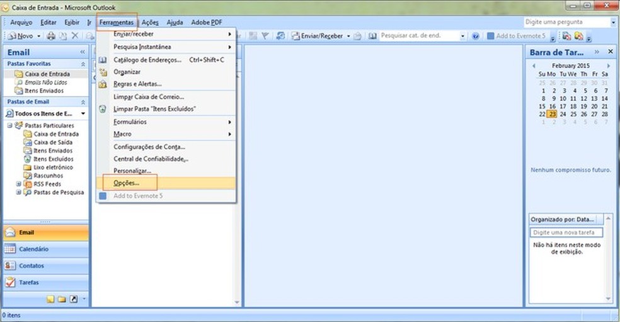Go to previous month in calendar

click(x=534, y=66)
